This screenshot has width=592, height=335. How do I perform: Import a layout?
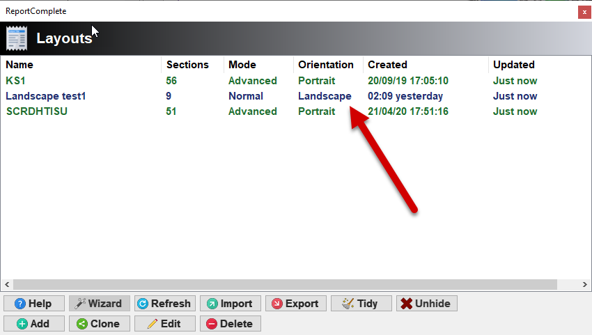[231, 303]
